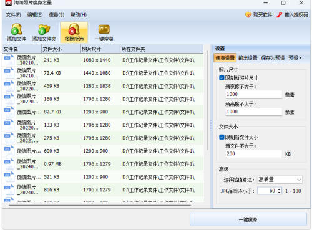The height and width of the screenshot is (230, 312).
Task: Click 保存为预设 to save the preset
Action: click(273, 58)
